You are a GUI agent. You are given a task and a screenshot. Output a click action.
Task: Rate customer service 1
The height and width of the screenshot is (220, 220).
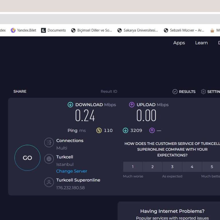coord(133,167)
